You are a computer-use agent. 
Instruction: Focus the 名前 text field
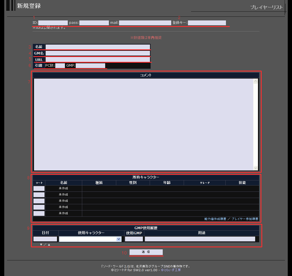click(x=98, y=47)
